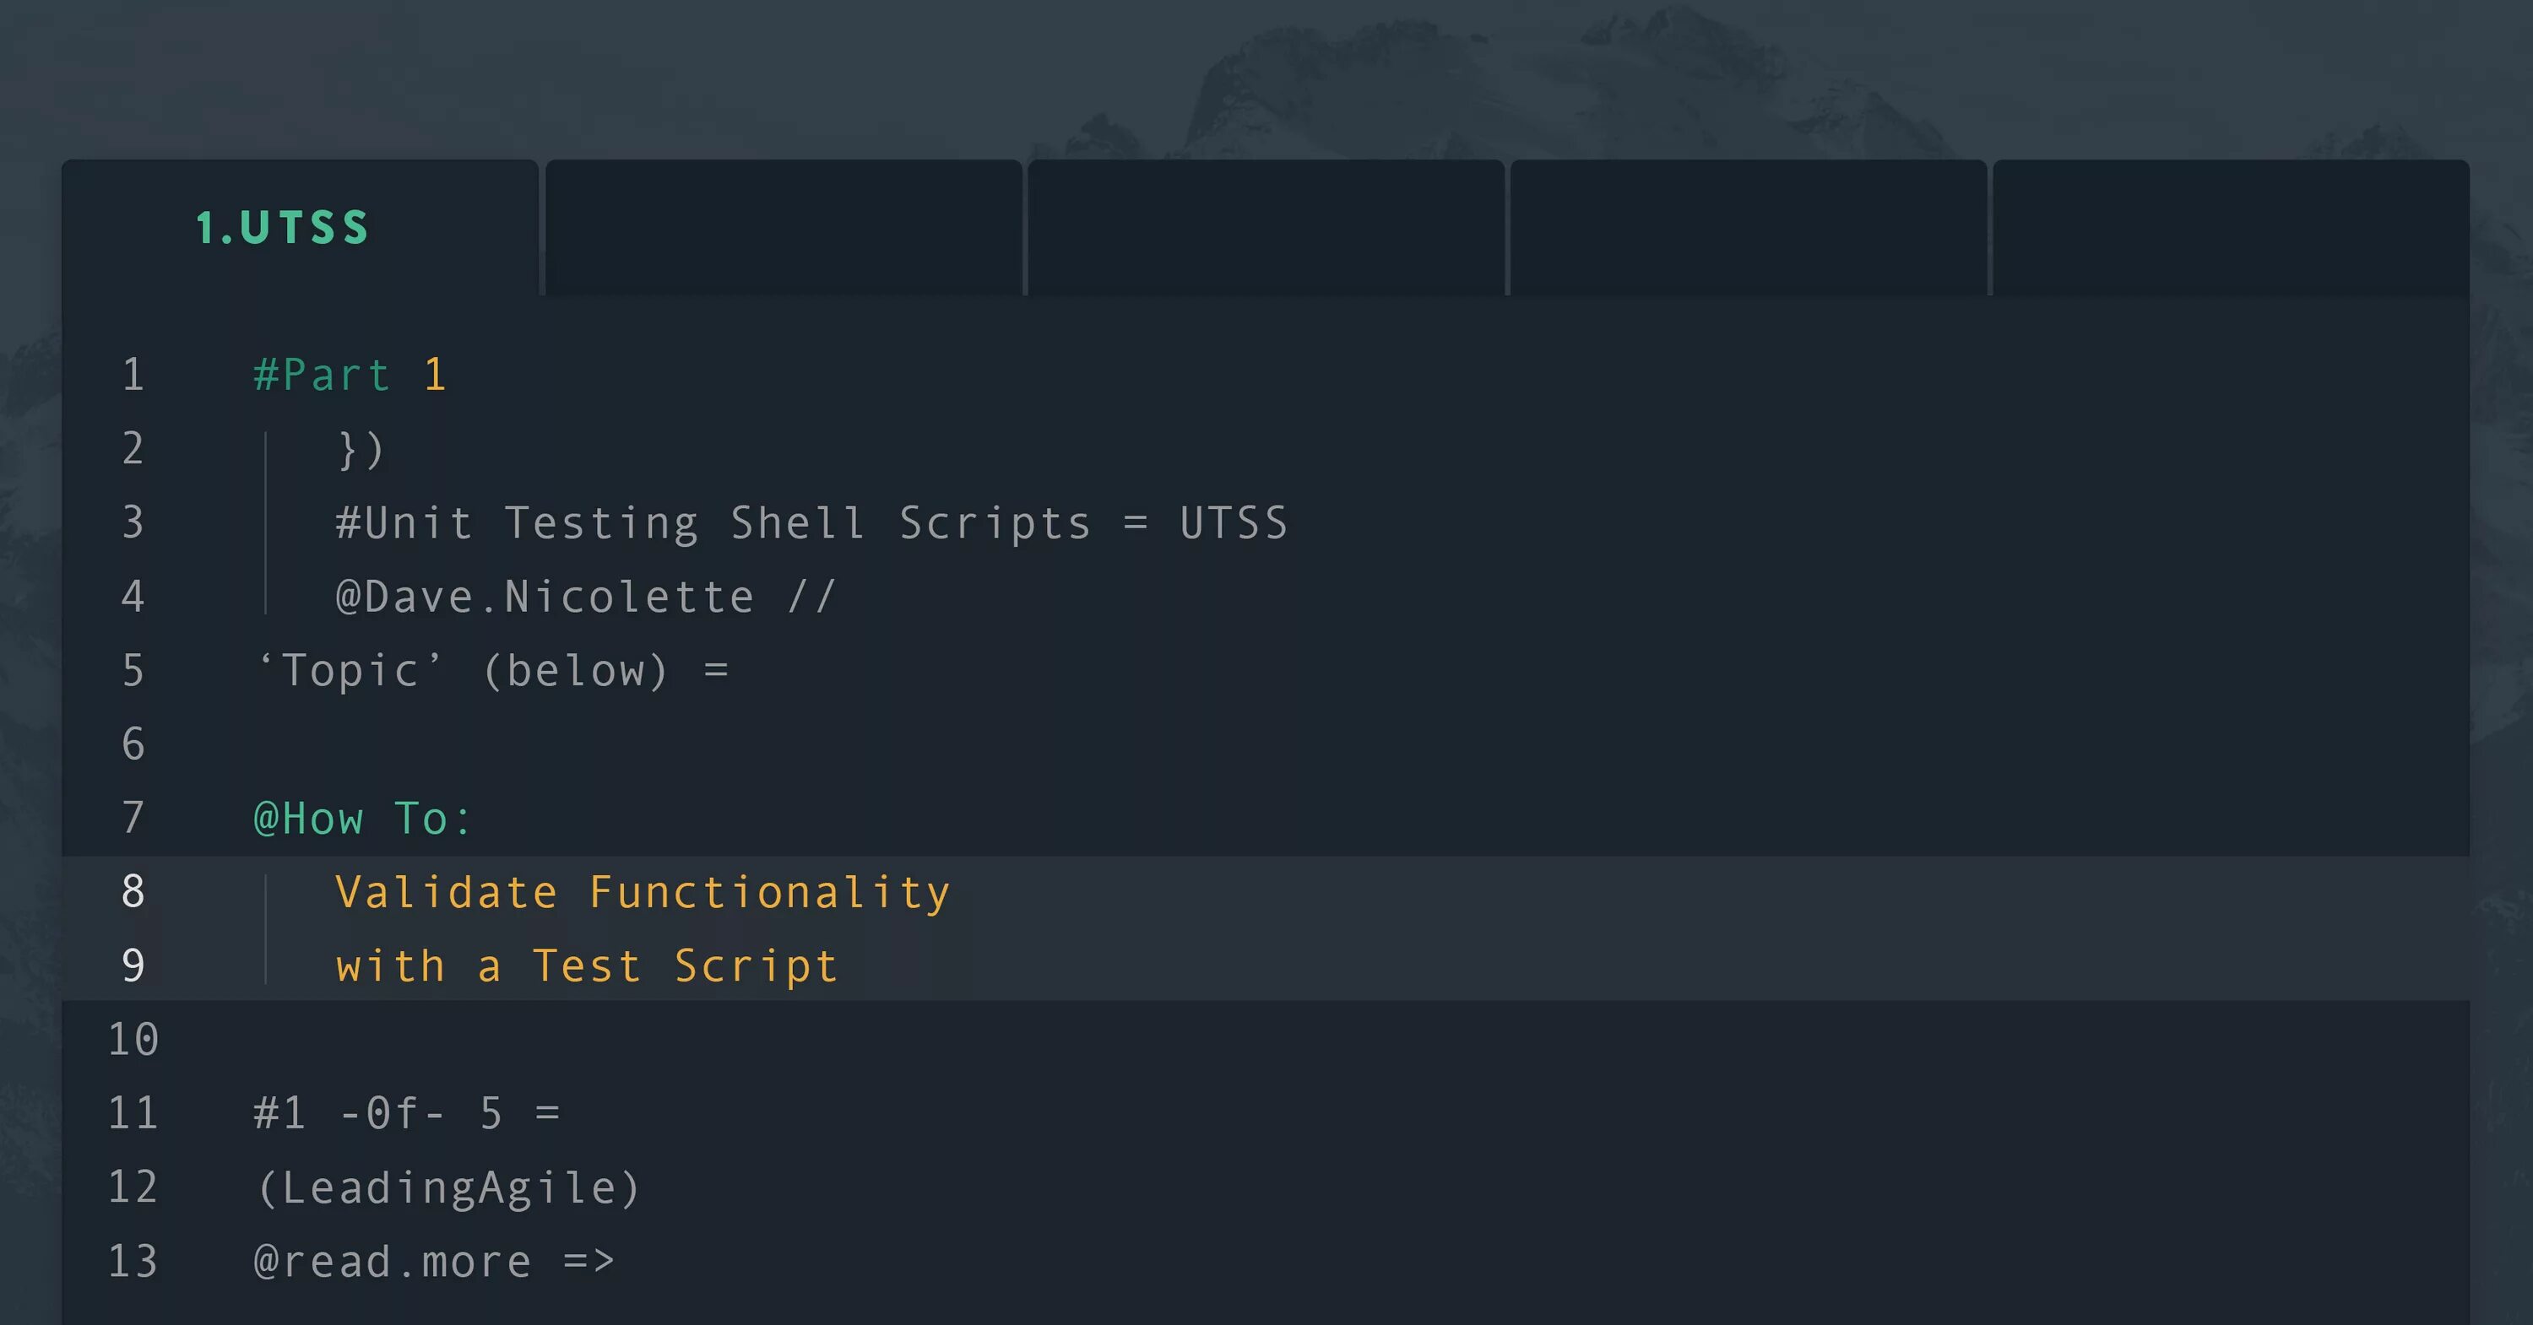
Task: Click line number 10 in gutter
Action: click(133, 1039)
